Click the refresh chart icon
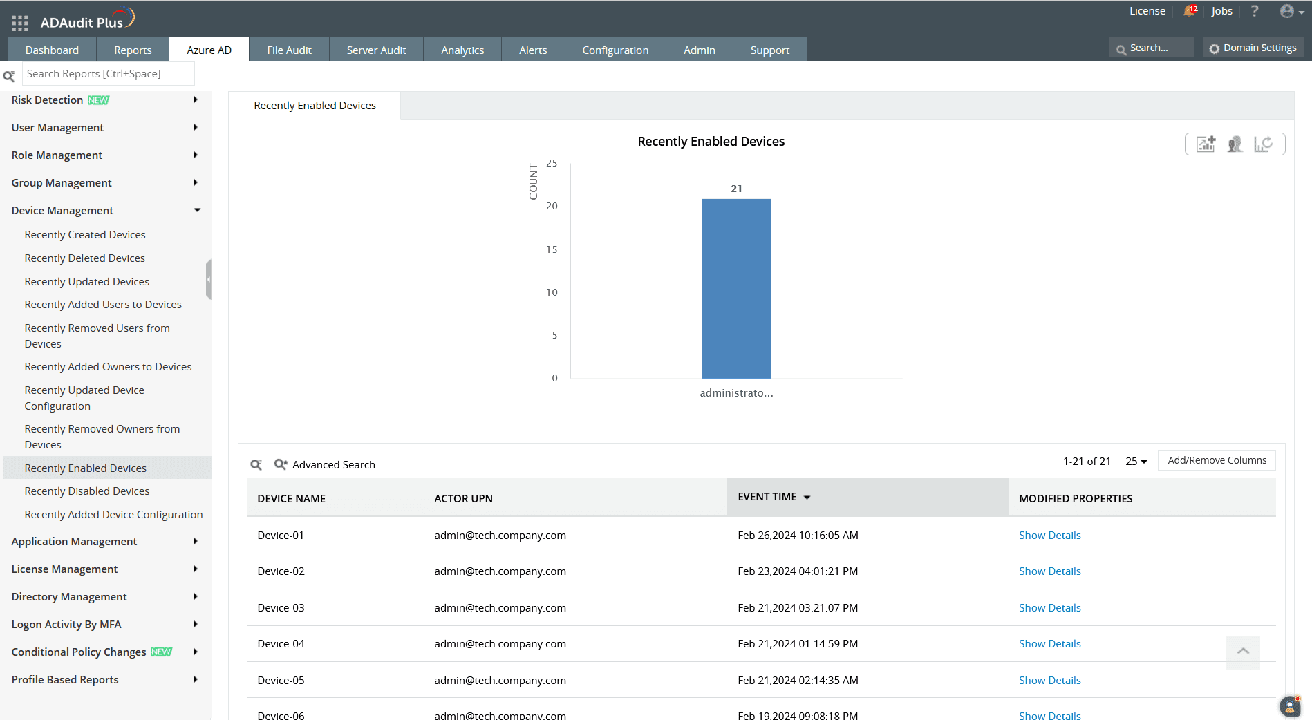This screenshot has height=720, width=1312. tap(1264, 144)
